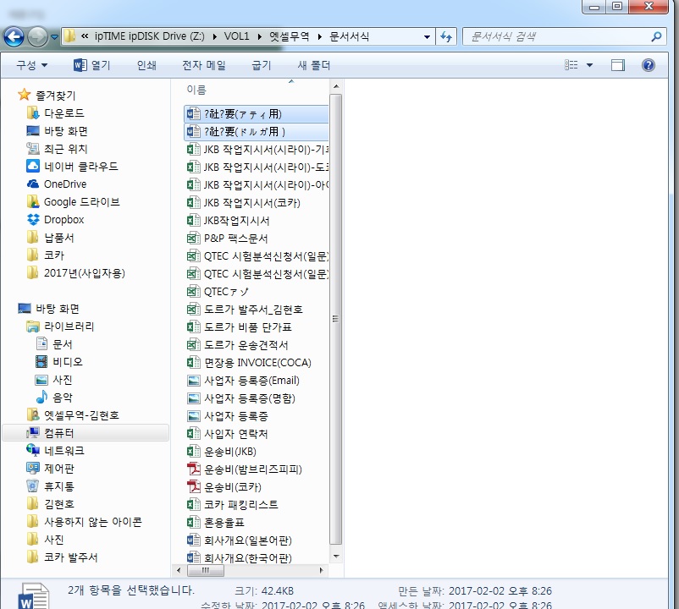Open recent locations dropdown beside navigation arrows
The height and width of the screenshot is (609, 679).
54,37
